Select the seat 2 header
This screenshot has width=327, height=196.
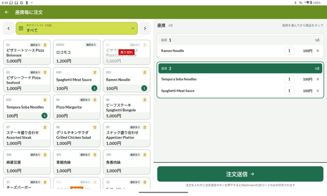[x=240, y=68]
